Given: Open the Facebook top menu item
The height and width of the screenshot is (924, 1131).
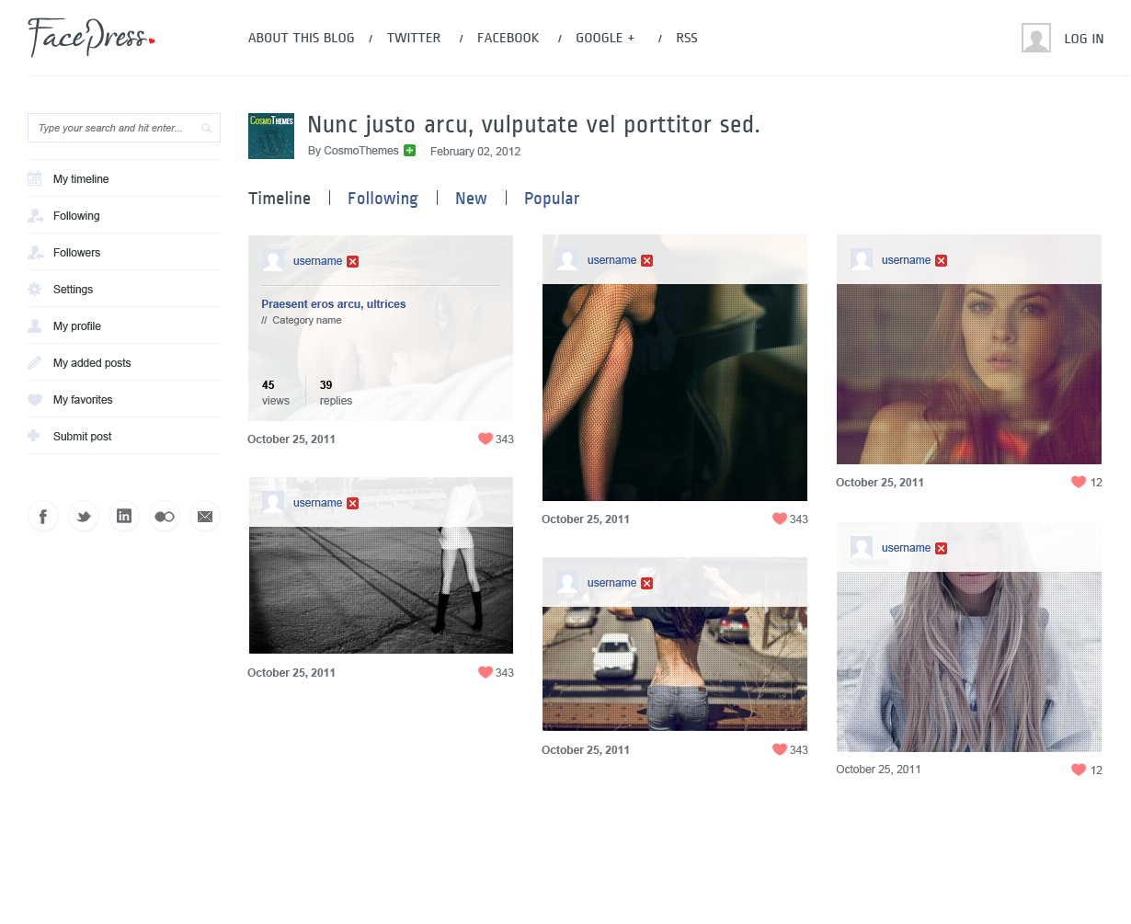Looking at the screenshot, I should pyautogui.click(x=508, y=38).
